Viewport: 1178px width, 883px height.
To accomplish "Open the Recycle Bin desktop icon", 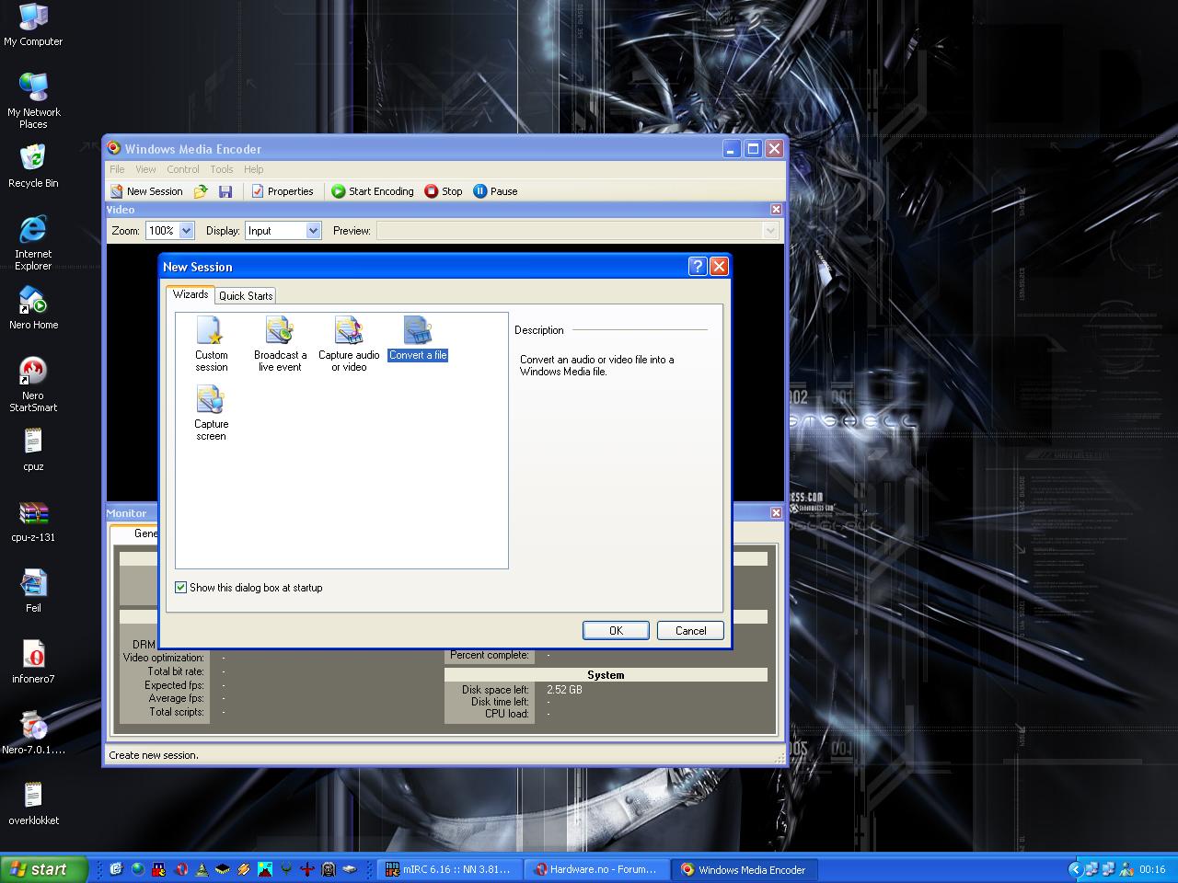I will [33, 166].
